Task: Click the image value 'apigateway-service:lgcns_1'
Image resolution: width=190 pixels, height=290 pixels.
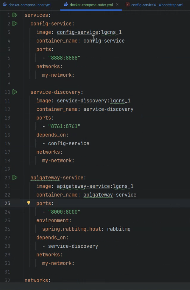Action: point(95,186)
